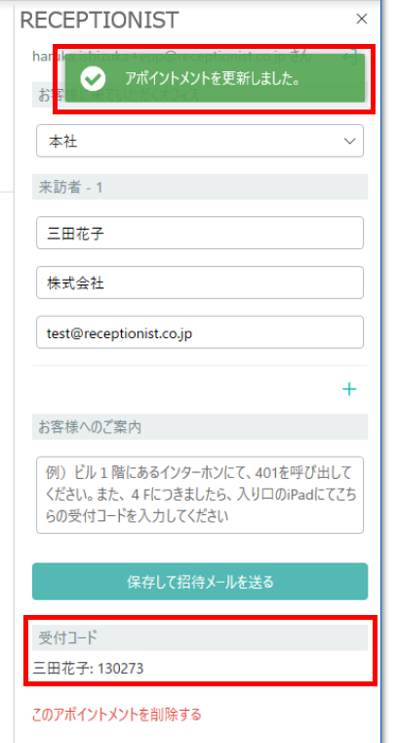The width and height of the screenshot is (397, 743).
Task: Click the haruka.ishizuka account email text
Action: pyautogui.click(x=172, y=56)
